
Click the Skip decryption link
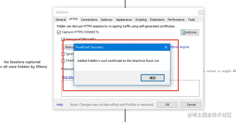coord(68,77)
